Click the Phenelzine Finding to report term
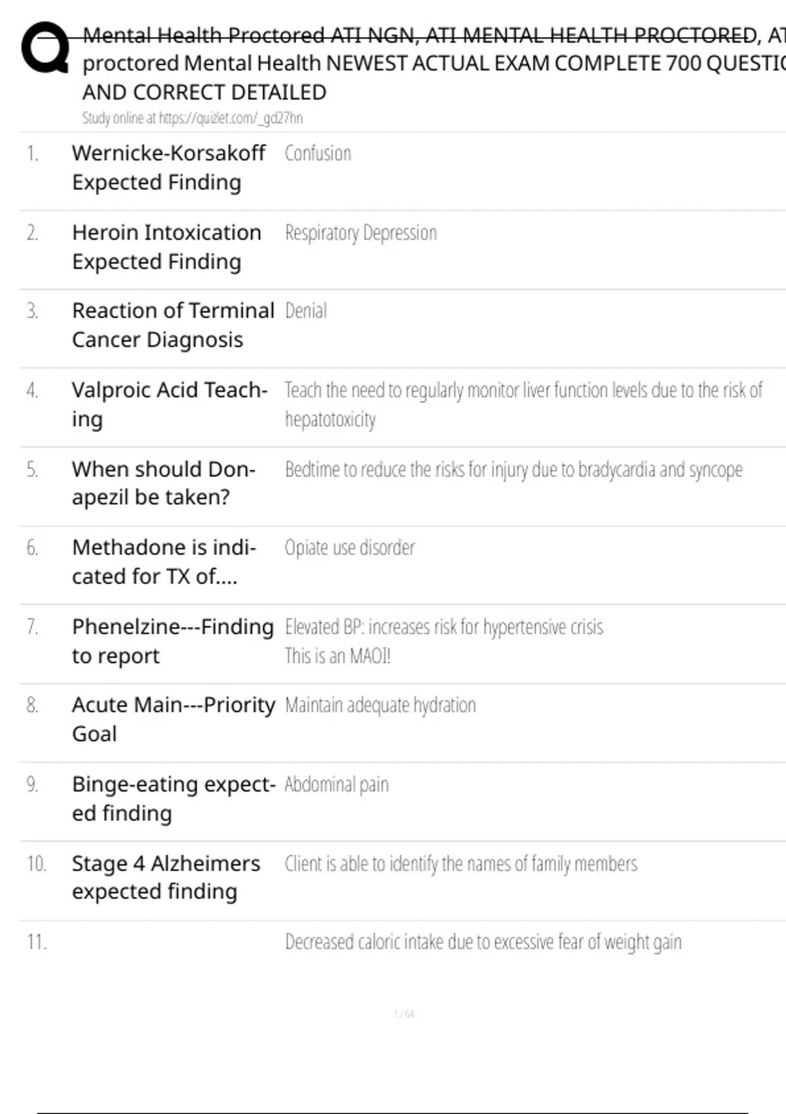786x1114 pixels. click(x=174, y=641)
